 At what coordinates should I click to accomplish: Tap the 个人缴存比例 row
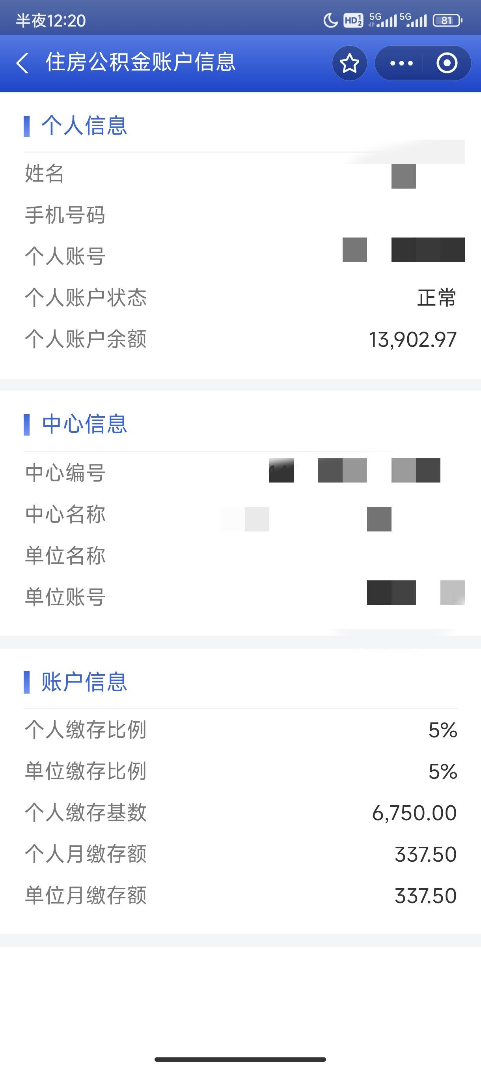coord(241,730)
